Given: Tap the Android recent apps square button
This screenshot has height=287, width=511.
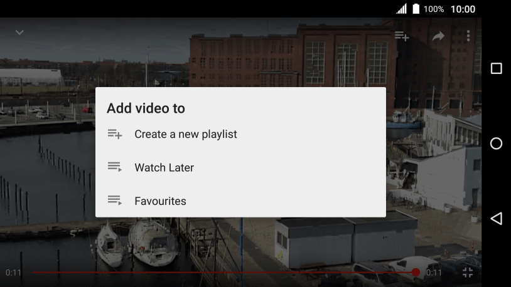Looking at the screenshot, I should tap(497, 68).
